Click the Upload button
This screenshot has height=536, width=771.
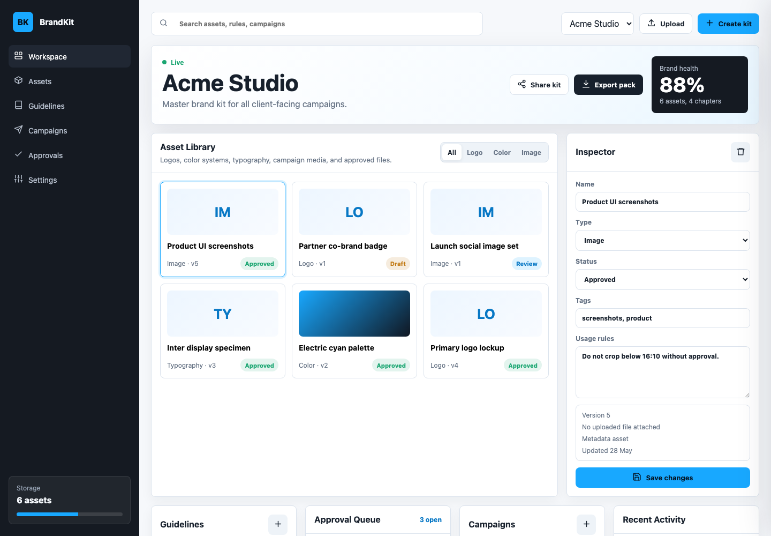666,24
